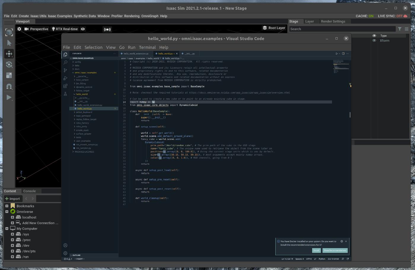Open the viewport streaming broadcast icon
The height and width of the screenshot is (270, 415).
[x=107, y=29]
